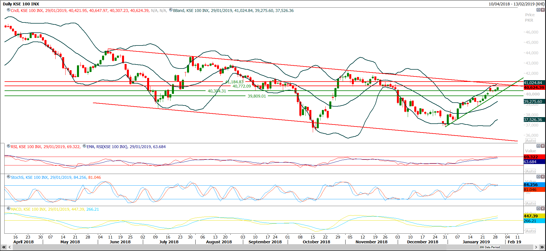
Task: Click the July 2018 month label
Action: (169, 242)
